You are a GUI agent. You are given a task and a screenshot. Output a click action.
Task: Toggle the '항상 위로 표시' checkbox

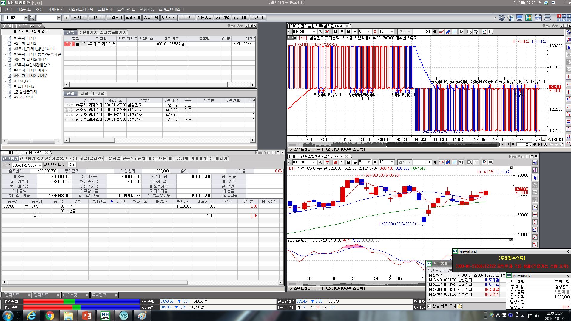[429, 306]
